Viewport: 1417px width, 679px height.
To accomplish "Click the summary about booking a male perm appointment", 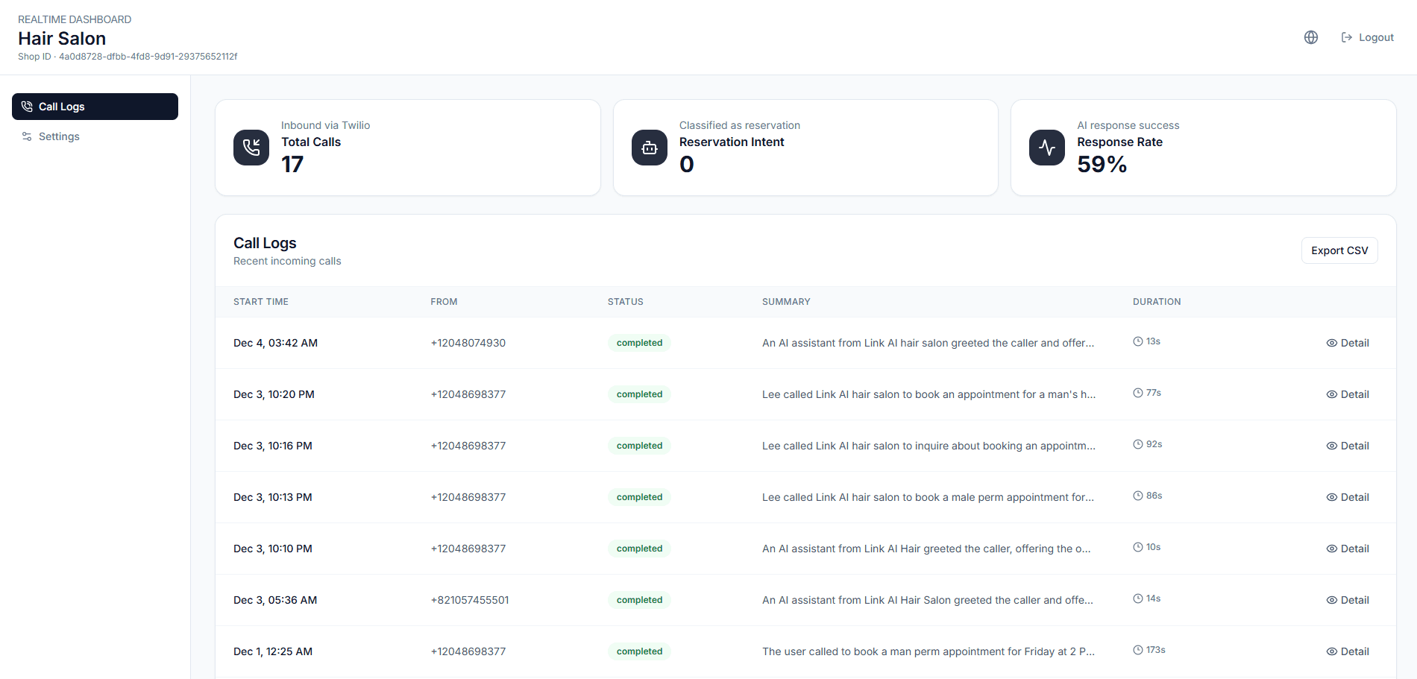I will pos(928,496).
